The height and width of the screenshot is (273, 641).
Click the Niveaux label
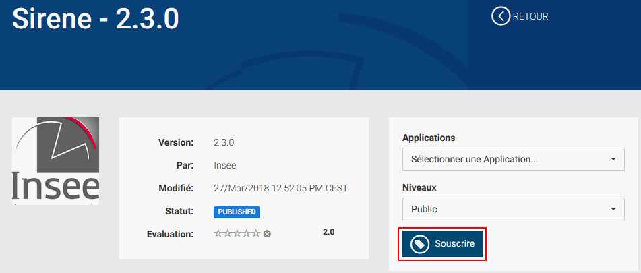[419, 187]
